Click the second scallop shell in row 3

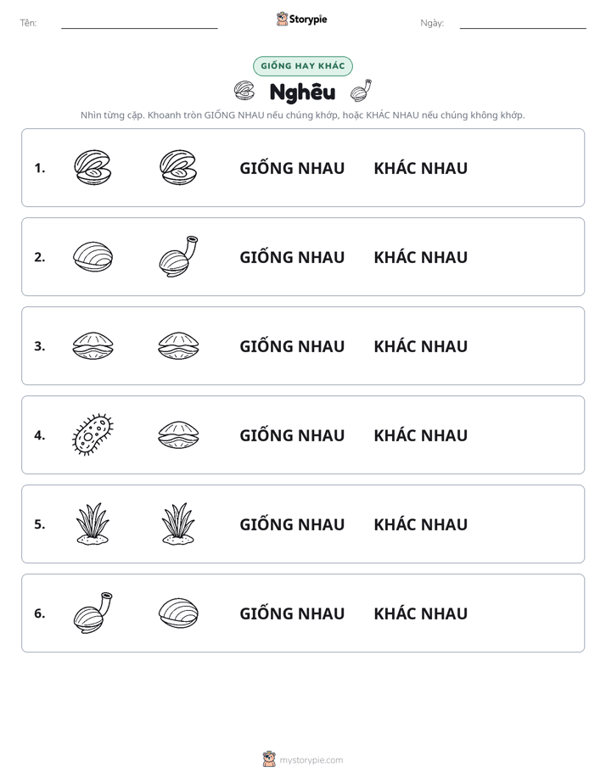point(178,345)
